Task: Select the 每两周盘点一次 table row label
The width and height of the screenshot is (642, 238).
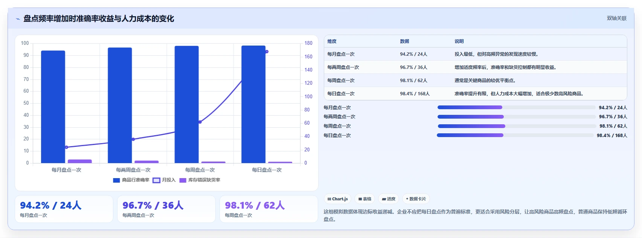Action: pos(343,67)
